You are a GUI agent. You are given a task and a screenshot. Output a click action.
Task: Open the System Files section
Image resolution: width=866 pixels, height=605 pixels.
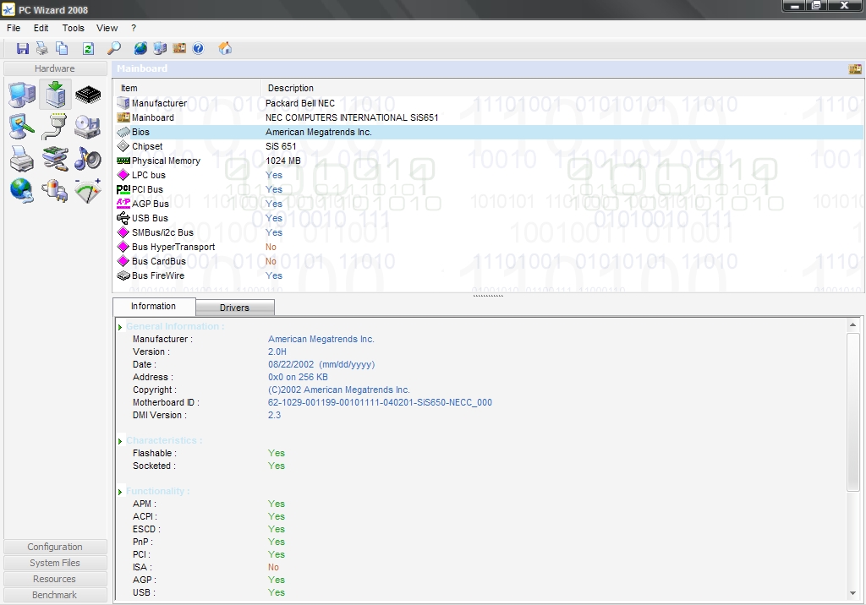55,563
